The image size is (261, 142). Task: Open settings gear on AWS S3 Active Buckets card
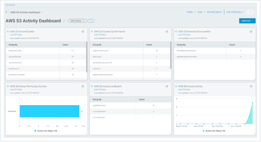83,32
